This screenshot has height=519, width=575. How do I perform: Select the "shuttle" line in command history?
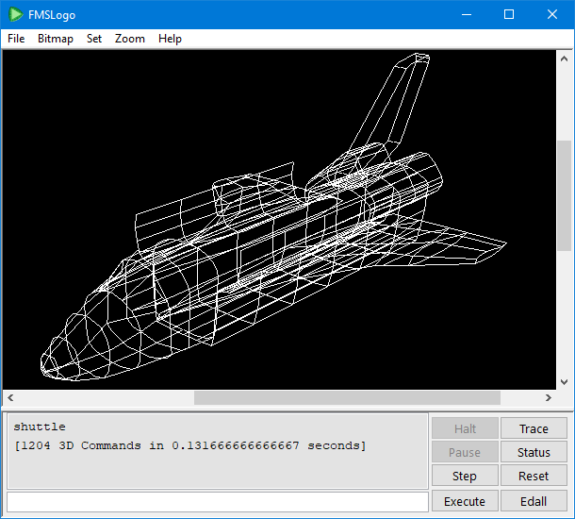pos(40,427)
